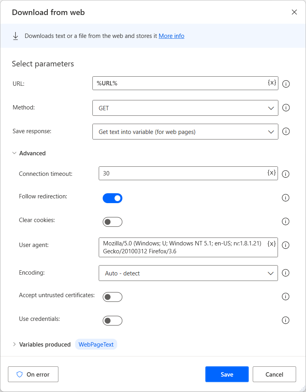The image size is (306, 392).
Task: Expand the Variables produced section
Action: click(15, 344)
